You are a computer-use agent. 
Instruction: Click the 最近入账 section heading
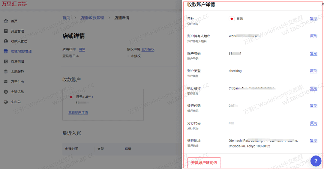(72, 133)
